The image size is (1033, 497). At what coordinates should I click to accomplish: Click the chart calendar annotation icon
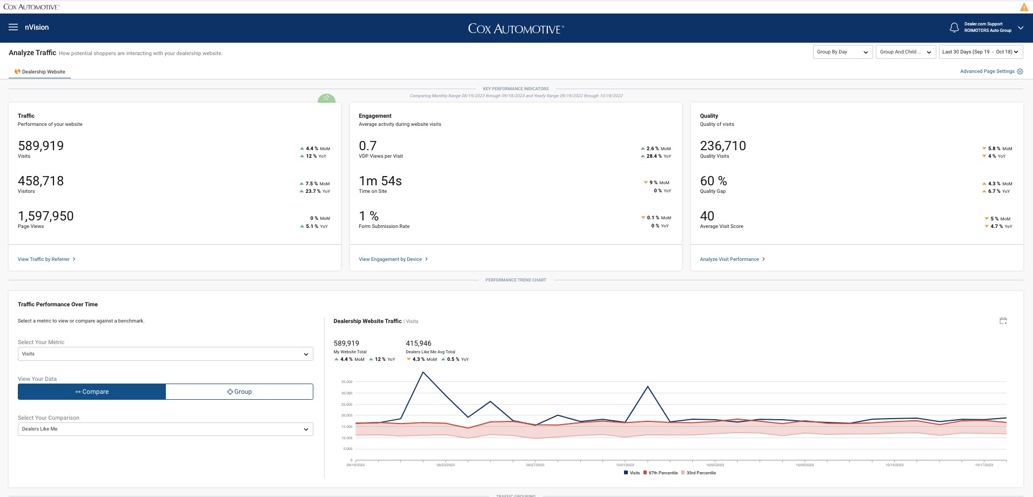1003,321
